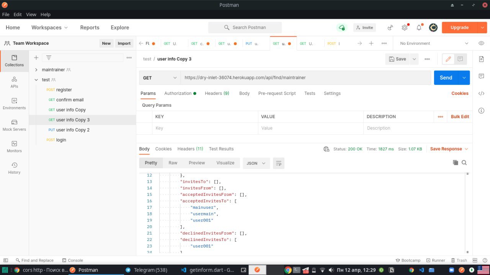Screen dimensions: 490x275
Task: Search in response body magnifier icon
Action: coord(464,163)
